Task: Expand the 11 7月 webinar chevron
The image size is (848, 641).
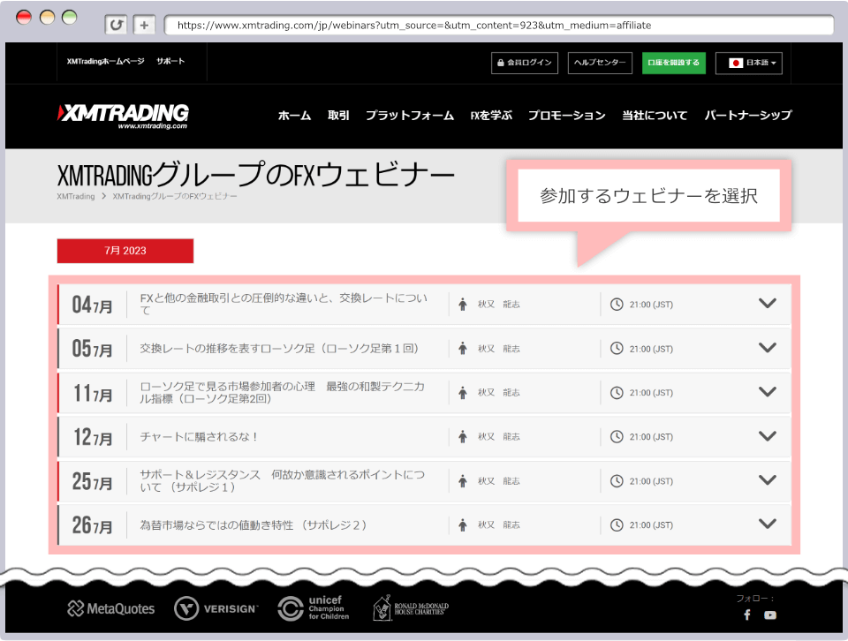Action: tap(767, 392)
